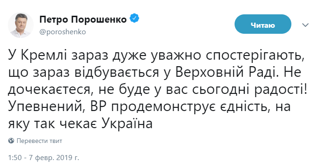Visit the @poroshenko handle link
This screenshot has height=167, width=326.
pyautogui.click(x=63, y=32)
